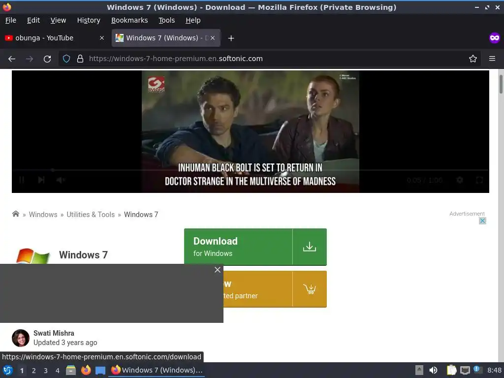
Task: Launch Firefox from taskbar quick launch
Action: click(86, 370)
